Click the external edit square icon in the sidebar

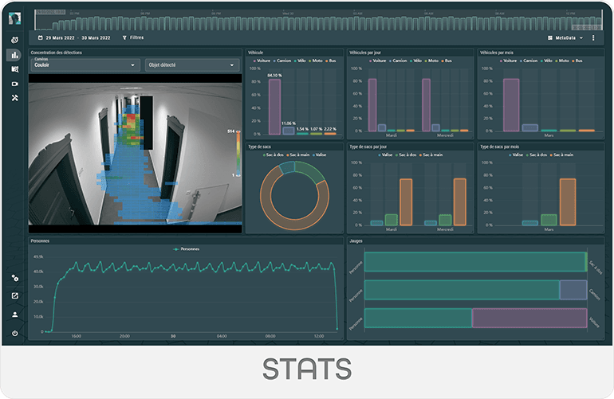point(15,295)
